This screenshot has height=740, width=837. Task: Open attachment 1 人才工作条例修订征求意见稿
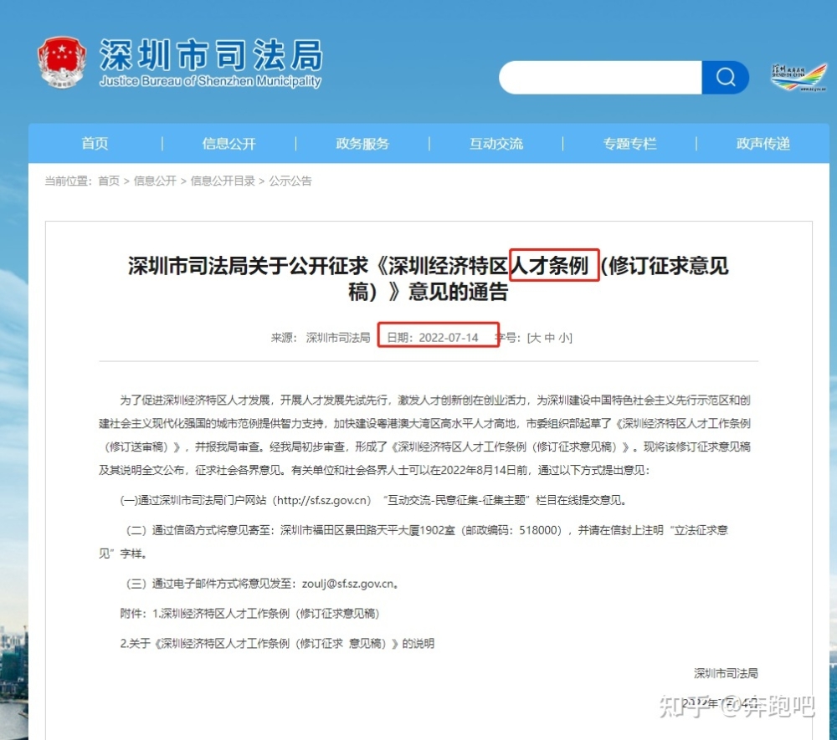[266, 614]
